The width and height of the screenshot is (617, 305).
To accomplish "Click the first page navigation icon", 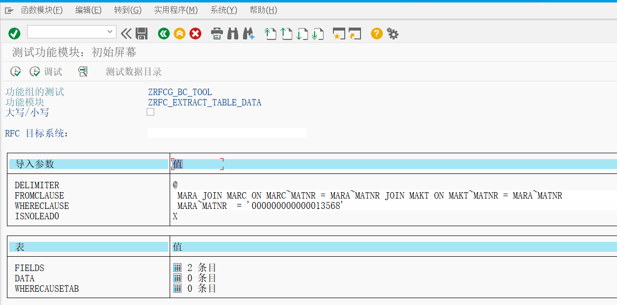I will coord(270,34).
